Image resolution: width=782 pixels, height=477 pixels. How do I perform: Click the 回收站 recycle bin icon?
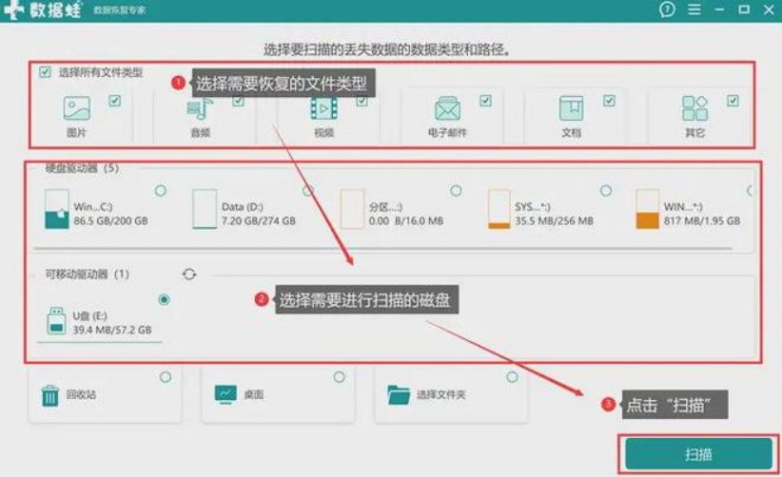tap(49, 396)
